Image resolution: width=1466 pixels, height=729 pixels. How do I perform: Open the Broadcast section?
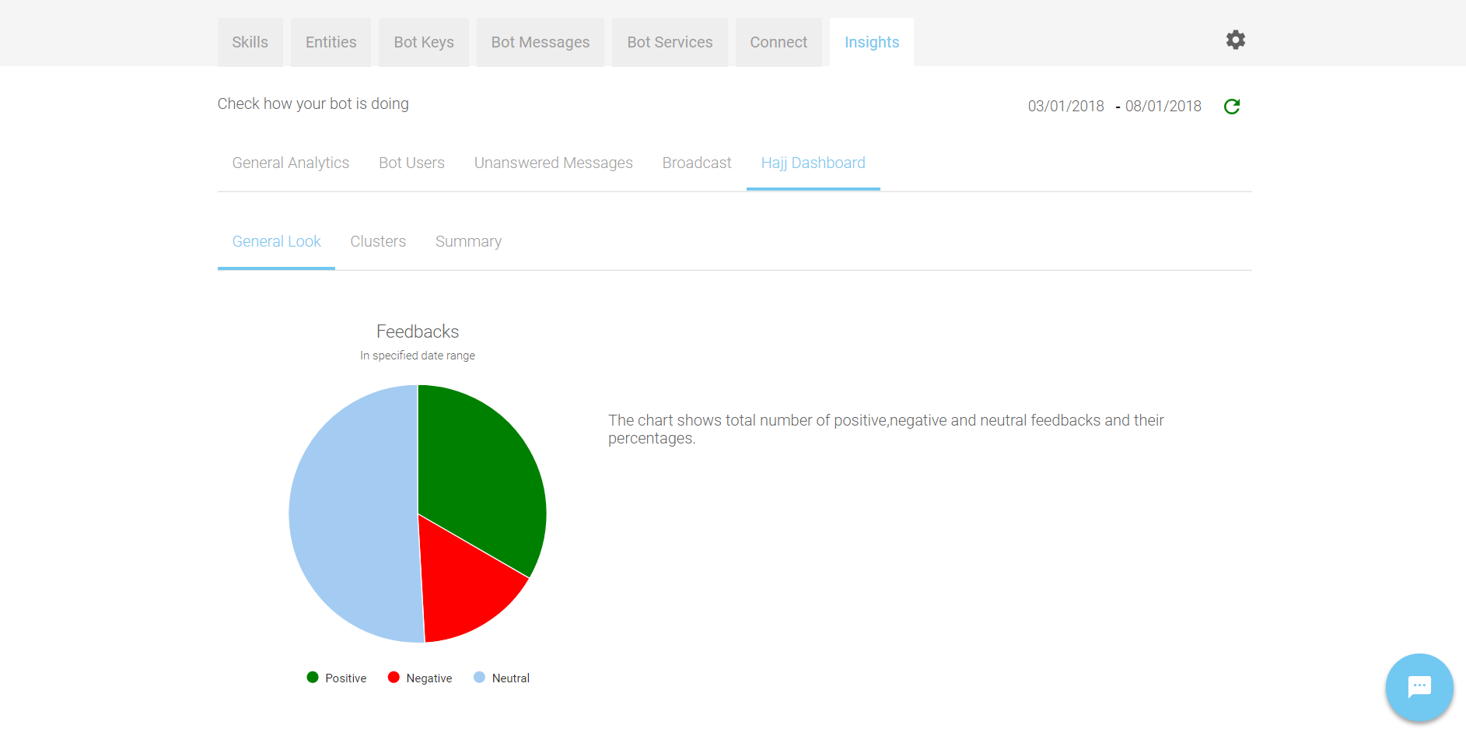coord(697,163)
